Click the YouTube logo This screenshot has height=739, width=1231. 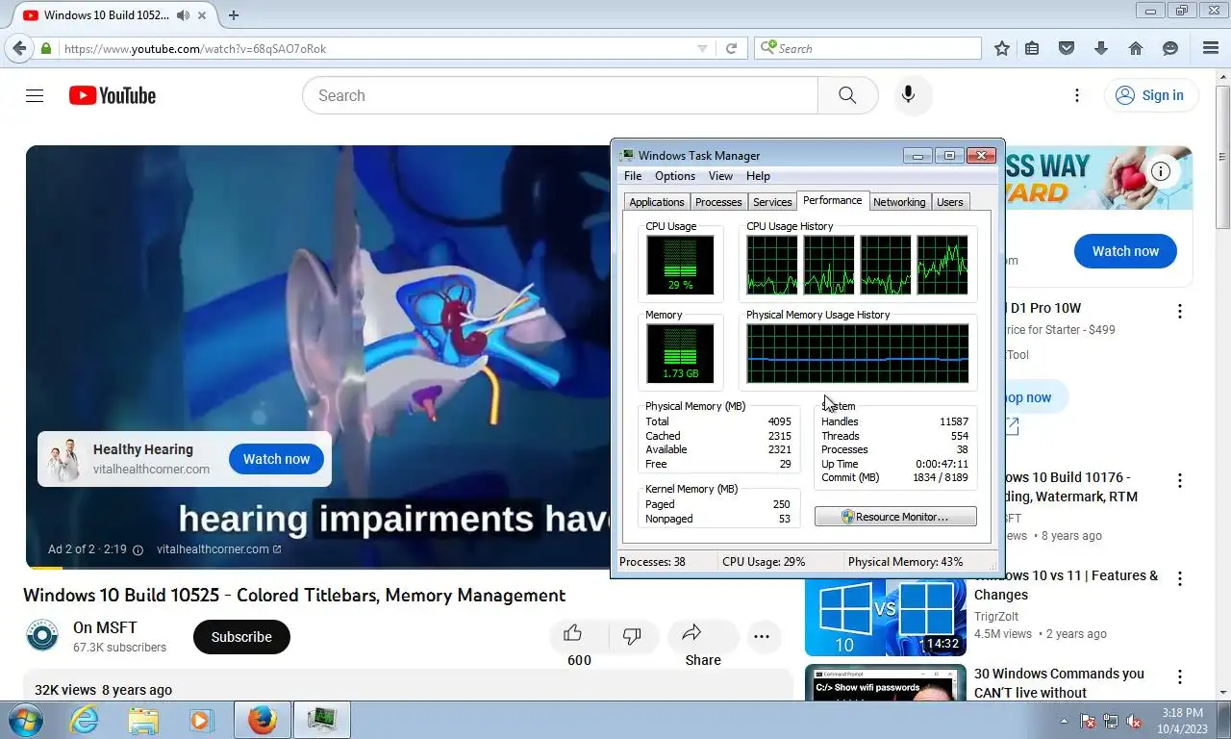point(113,95)
